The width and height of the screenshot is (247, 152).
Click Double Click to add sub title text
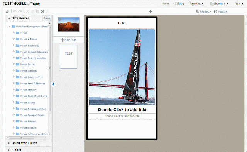(122, 116)
